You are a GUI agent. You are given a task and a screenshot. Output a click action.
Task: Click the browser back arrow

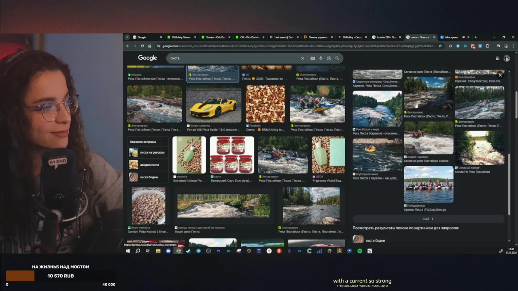pos(127,46)
